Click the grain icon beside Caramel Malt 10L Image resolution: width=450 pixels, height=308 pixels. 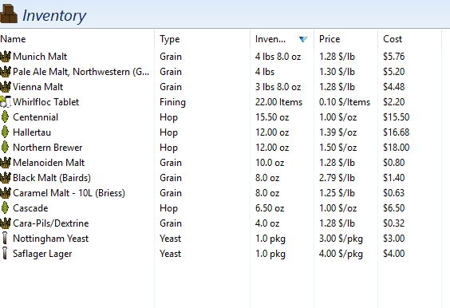pos(5,193)
